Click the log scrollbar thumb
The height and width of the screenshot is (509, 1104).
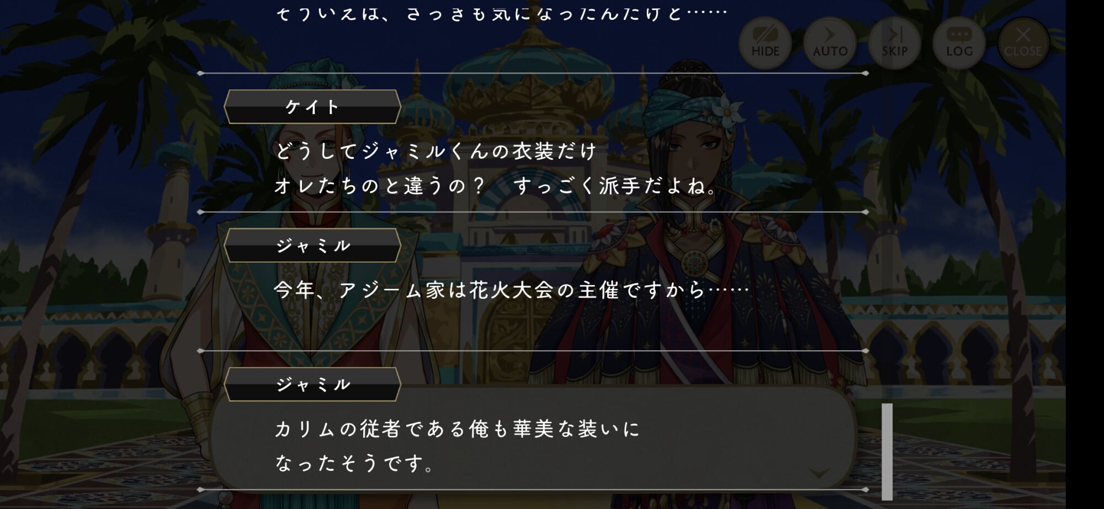[x=887, y=452]
